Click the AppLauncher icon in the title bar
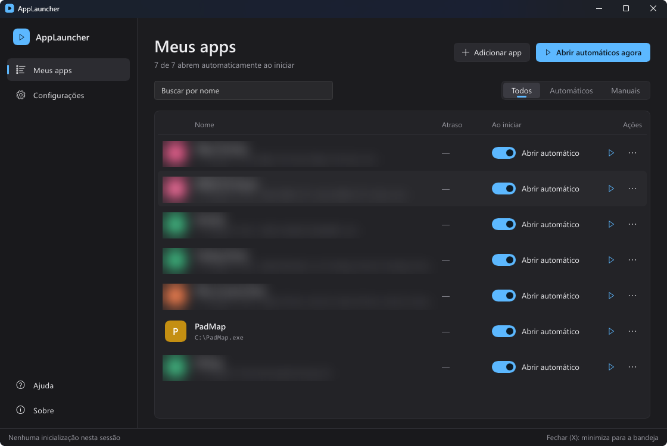This screenshot has height=446, width=667. click(x=10, y=8)
